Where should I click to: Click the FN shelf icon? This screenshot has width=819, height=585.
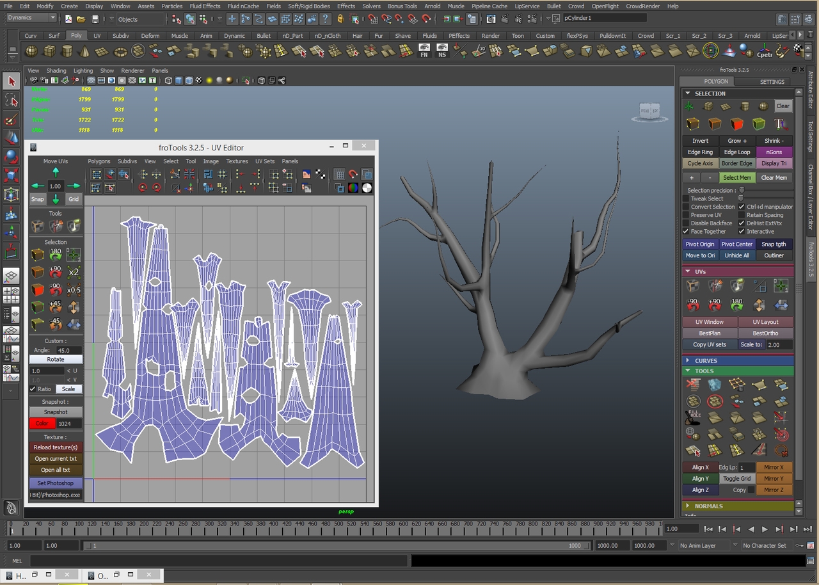point(424,51)
